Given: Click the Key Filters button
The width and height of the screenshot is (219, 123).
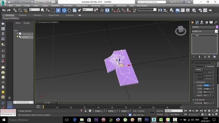Looking at the screenshot, I should (175, 114).
